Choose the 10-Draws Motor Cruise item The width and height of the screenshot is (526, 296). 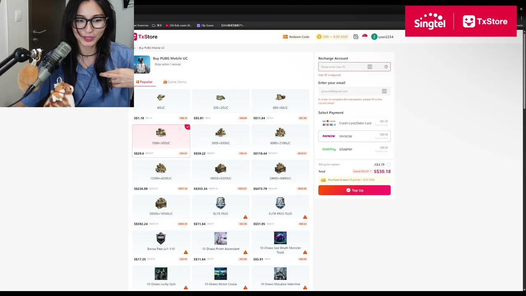pos(221,278)
